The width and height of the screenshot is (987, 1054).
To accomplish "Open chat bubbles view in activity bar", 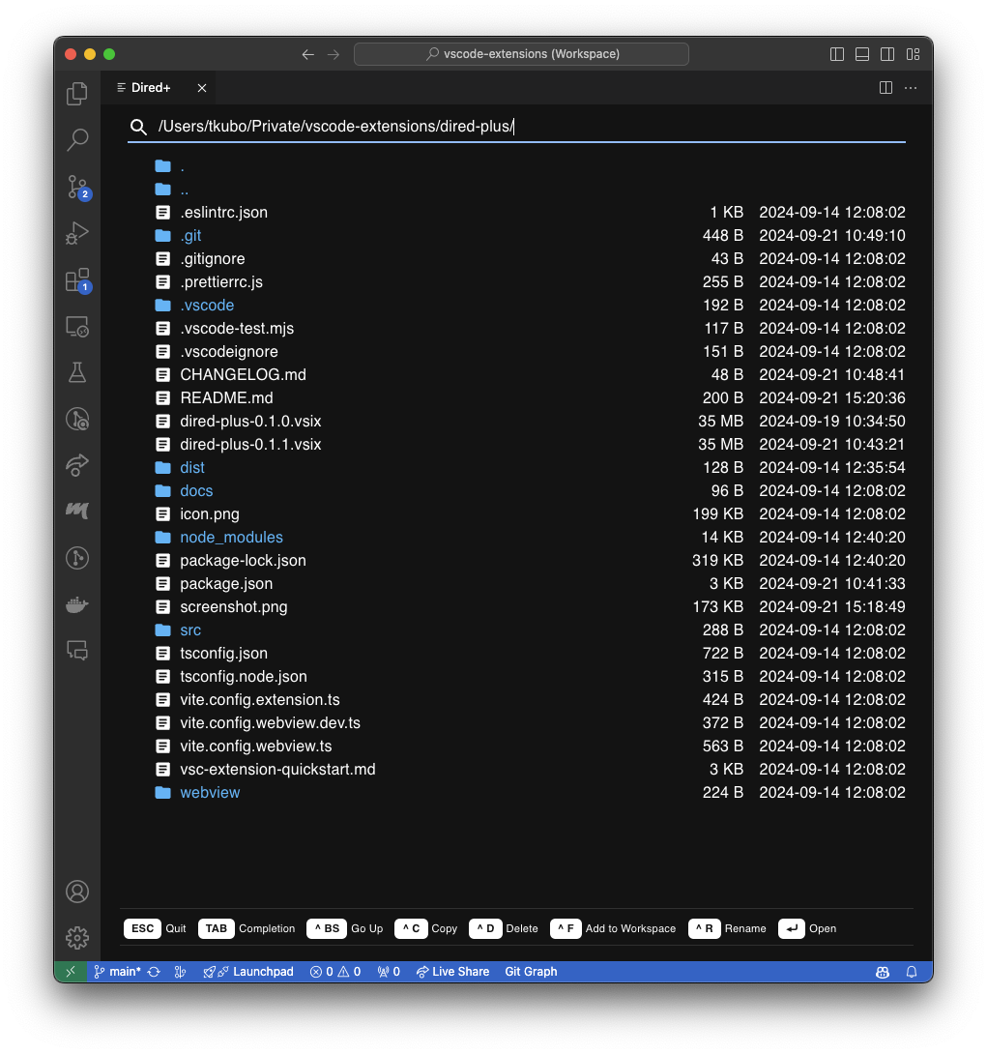I will (x=77, y=650).
